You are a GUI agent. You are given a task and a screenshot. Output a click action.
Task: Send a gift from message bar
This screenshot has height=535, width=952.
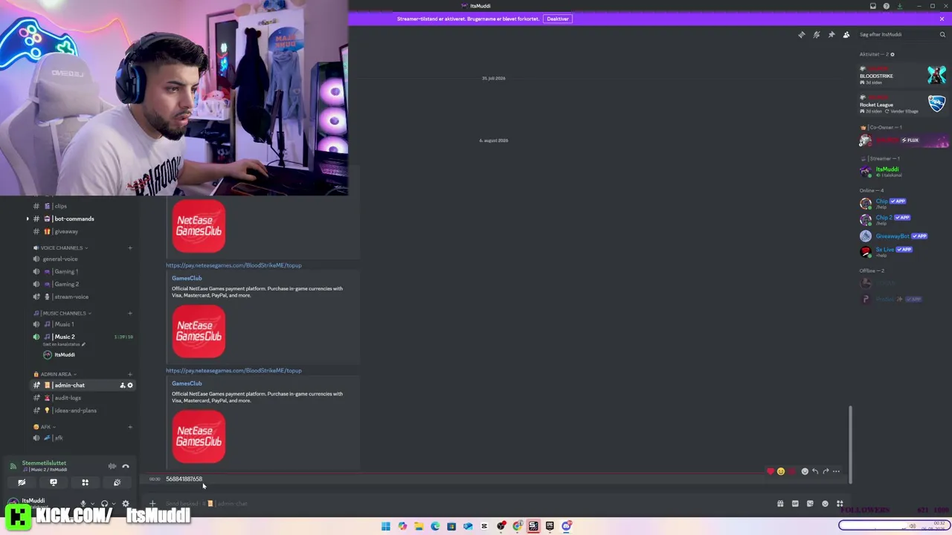pos(780,504)
